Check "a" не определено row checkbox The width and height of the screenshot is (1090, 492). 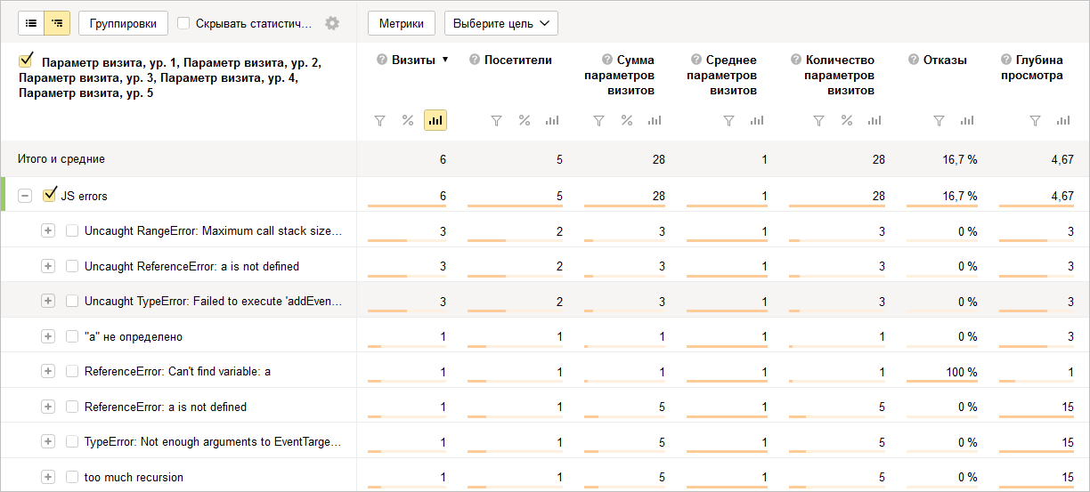72,336
